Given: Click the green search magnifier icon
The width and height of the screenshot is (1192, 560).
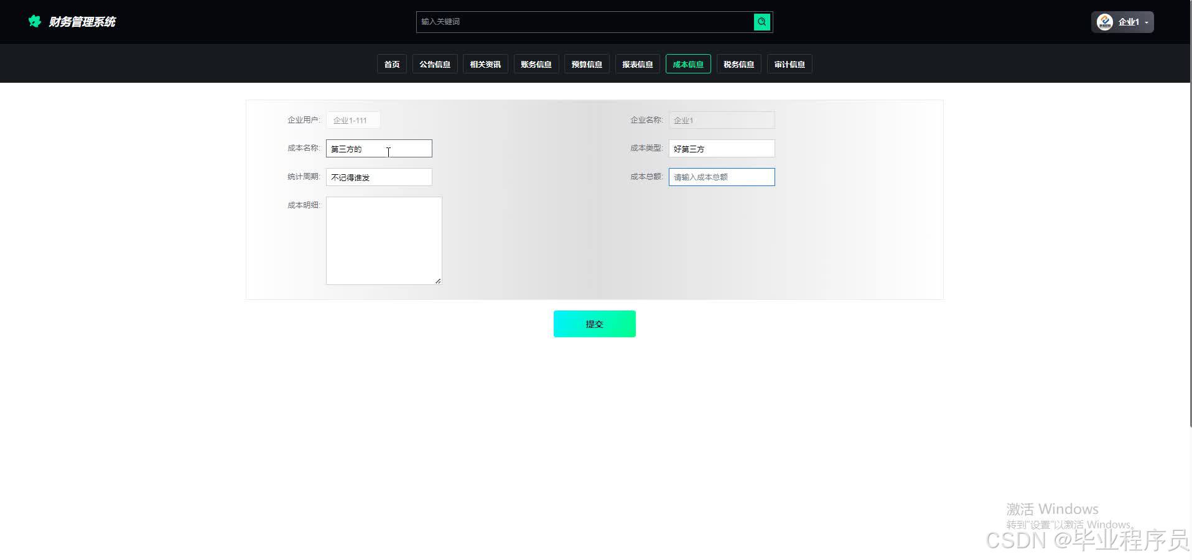Looking at the screenshot, I should (x=761, y=22).
